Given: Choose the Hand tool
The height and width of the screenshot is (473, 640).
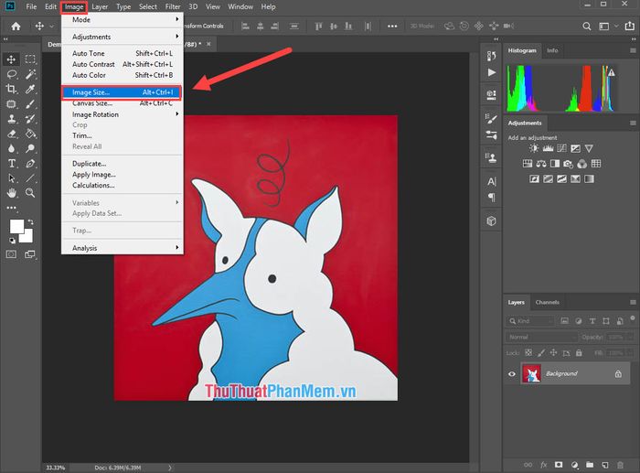Looking at the screenshot, I should pyautogui.click(x=12, y=193).
